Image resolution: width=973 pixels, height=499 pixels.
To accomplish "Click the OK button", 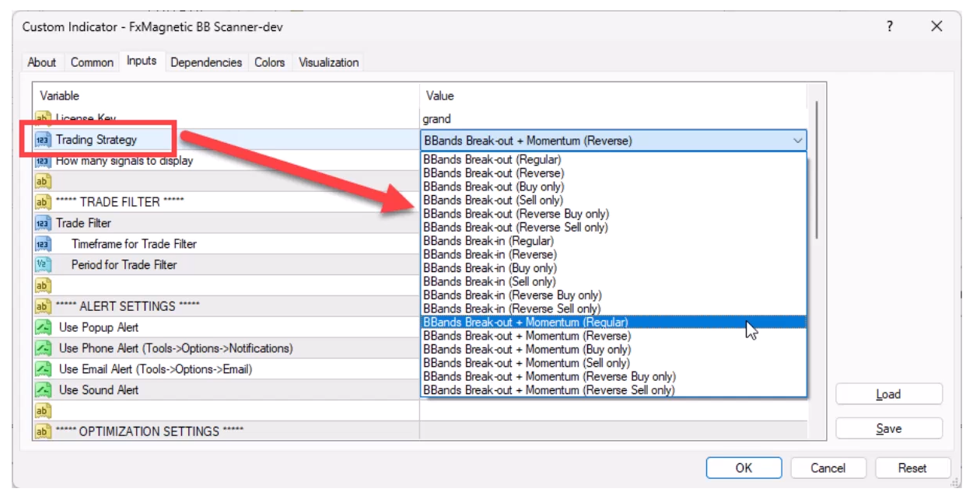I will 744,468.
